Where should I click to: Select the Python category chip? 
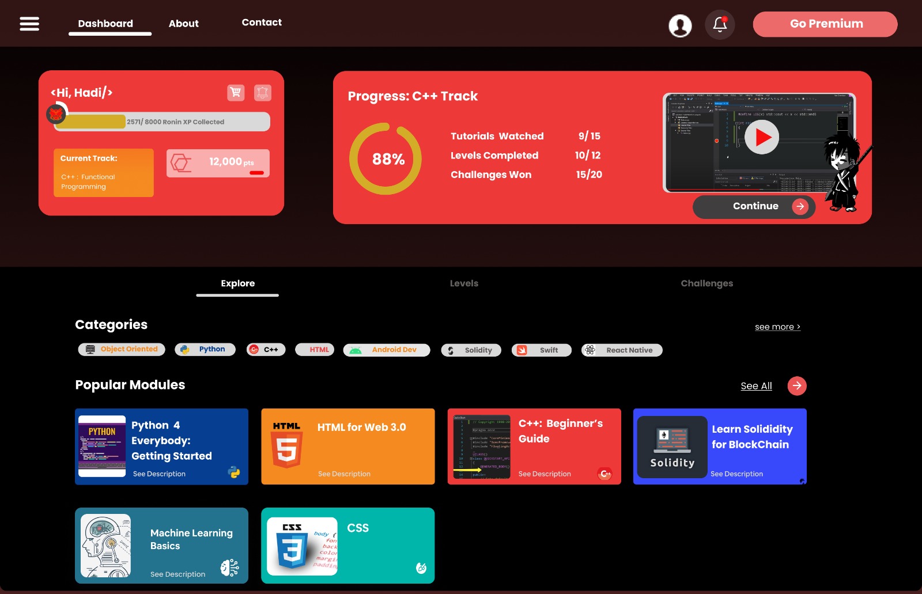click(x=205, y=349)
